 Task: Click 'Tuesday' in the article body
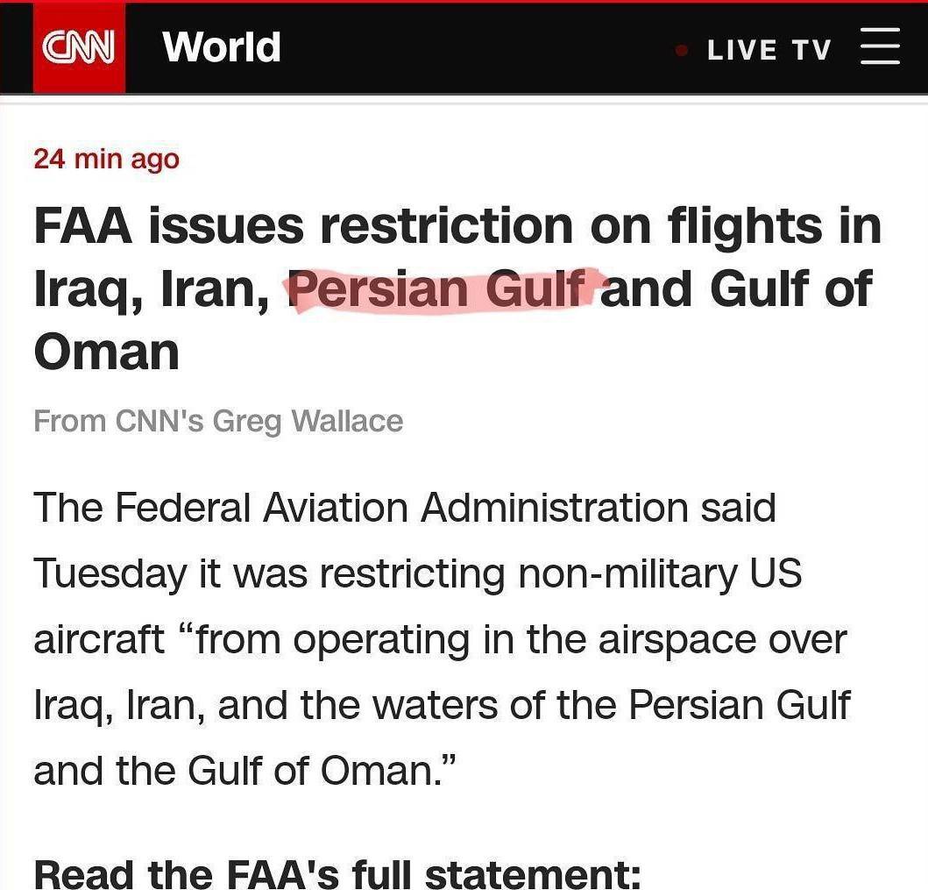[x=110, y=574]
